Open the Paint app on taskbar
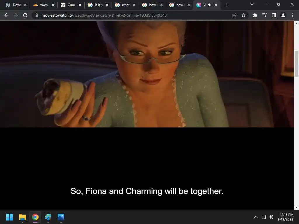Image resolution: width=299 pixels, height=224 pixels. (48, 217)
